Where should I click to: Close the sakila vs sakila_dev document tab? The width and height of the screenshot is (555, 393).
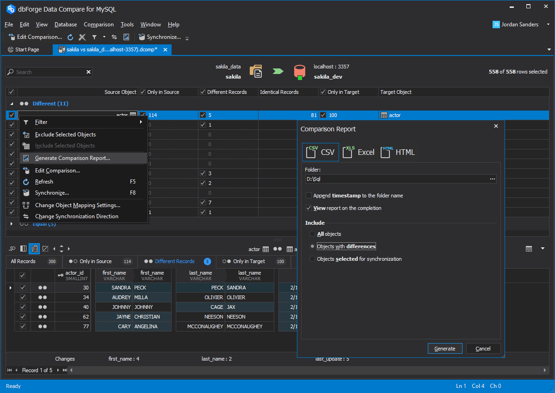166,49
